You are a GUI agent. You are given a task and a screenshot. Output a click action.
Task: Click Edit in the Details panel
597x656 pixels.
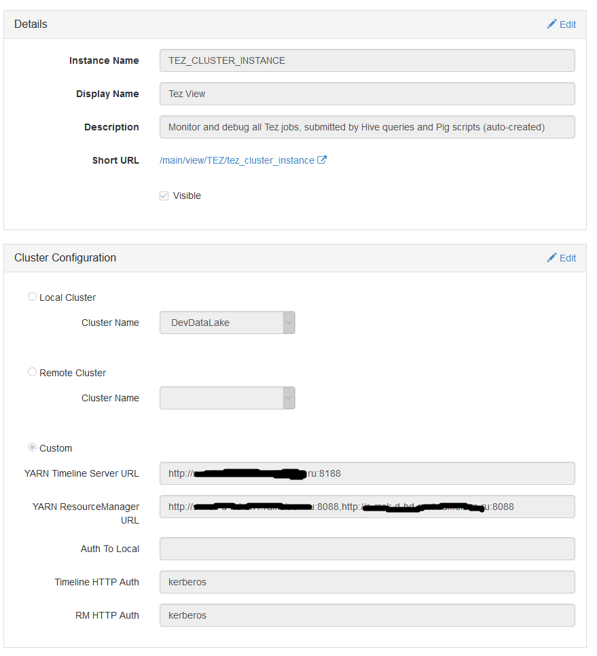562,24
